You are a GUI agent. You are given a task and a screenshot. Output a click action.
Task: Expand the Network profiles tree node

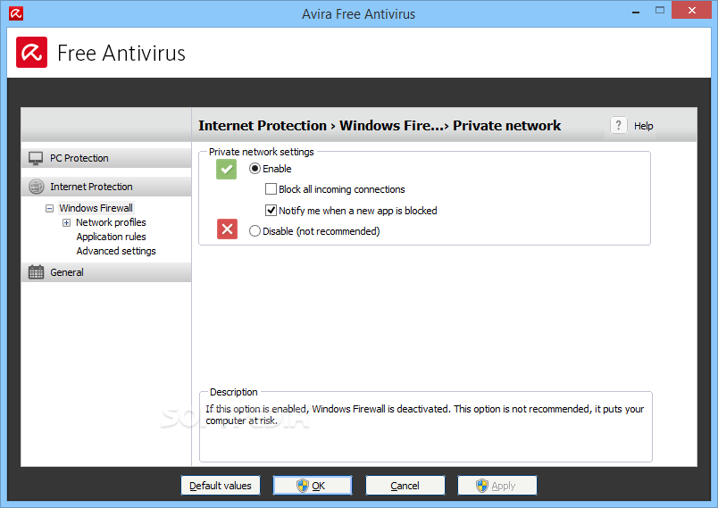66,222
